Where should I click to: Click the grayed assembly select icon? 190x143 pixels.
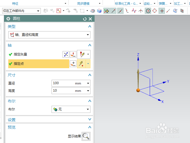46,11
